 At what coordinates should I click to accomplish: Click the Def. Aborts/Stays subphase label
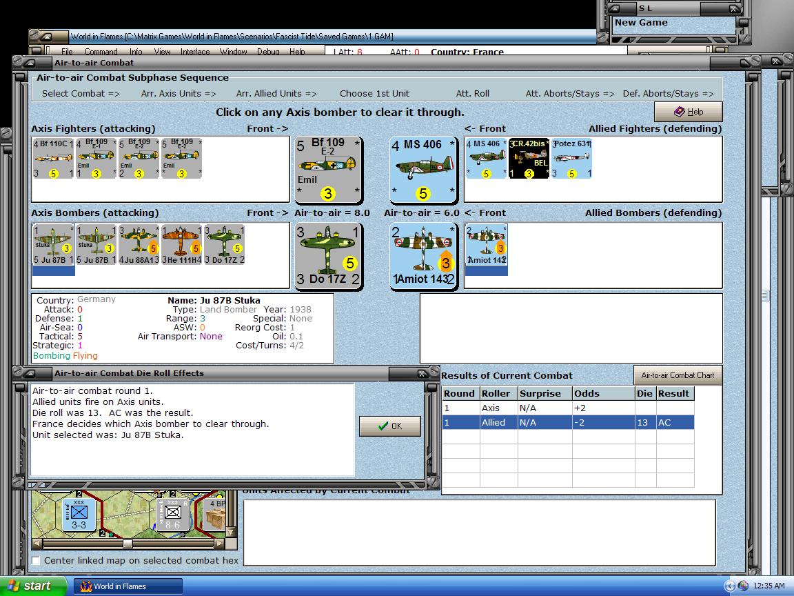click(668, 93)
